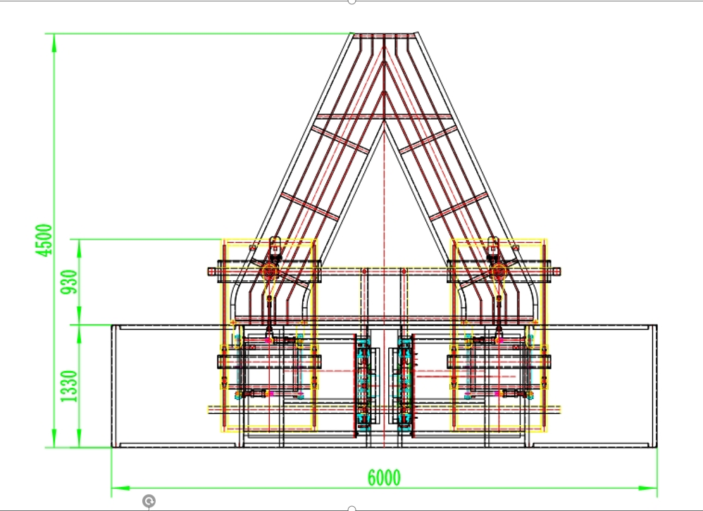Select the right red pulley wheel
The image size is (703, 511).
point(499,271)
